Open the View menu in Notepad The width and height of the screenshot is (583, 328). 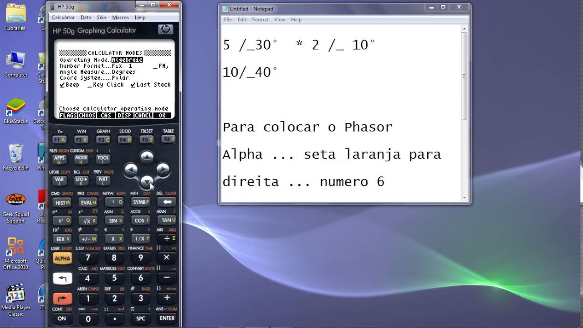[x=280, y=20]
